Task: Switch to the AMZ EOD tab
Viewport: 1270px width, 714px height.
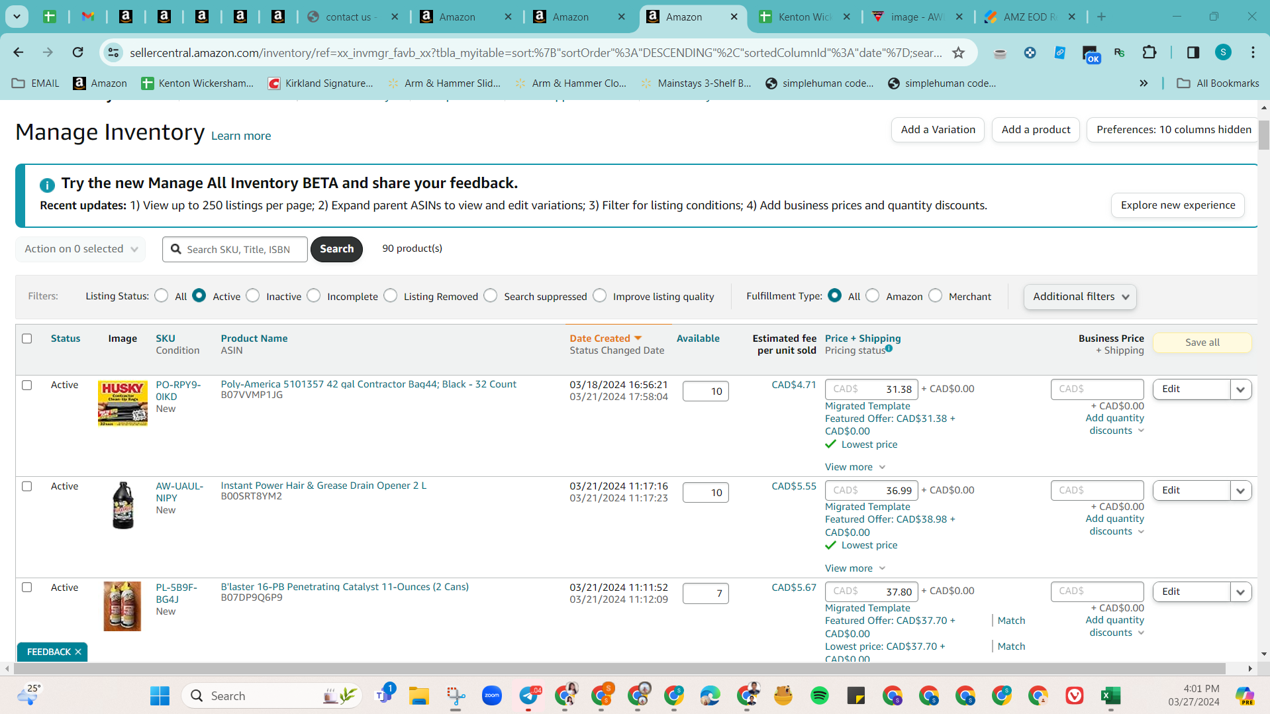Action: [1030, 17]
